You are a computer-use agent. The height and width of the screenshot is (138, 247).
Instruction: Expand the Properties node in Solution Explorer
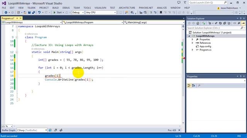(192, 39)
